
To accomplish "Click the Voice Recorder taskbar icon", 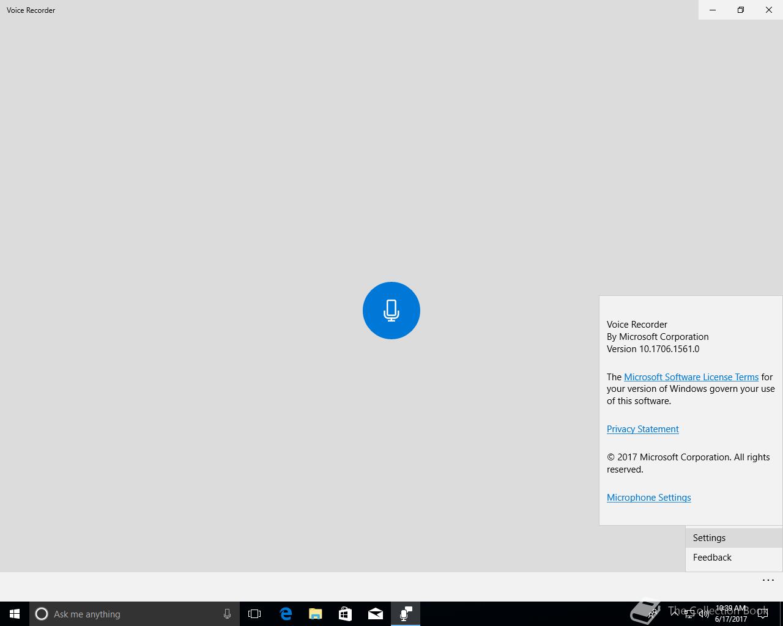I will tap(406, 614).
